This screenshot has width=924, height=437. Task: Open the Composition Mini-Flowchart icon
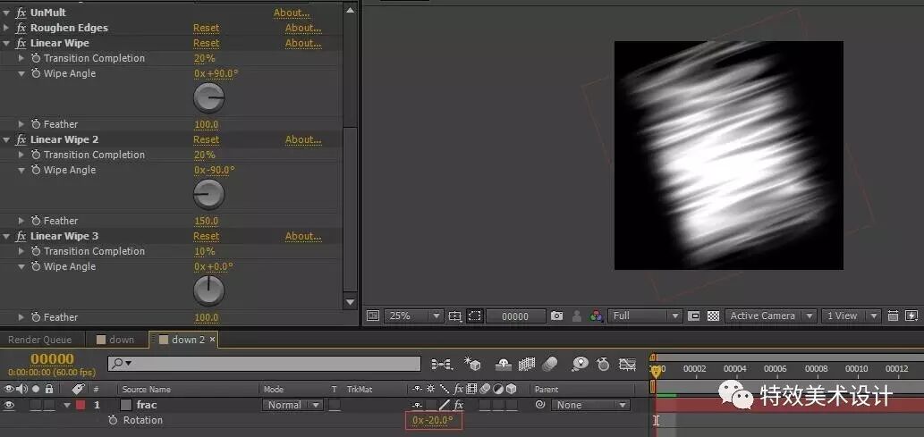click(x=441, y=365)
